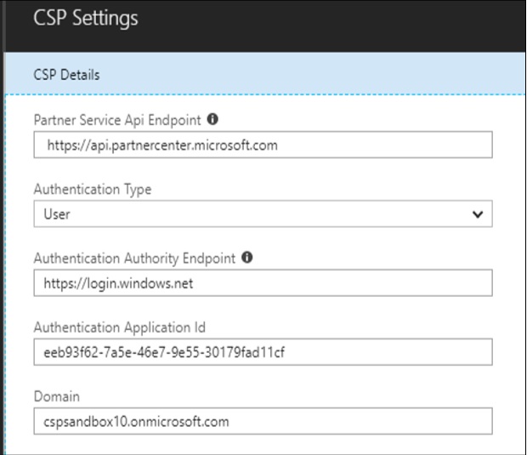Click the Authentication Type label text

[x=93, y=190]
